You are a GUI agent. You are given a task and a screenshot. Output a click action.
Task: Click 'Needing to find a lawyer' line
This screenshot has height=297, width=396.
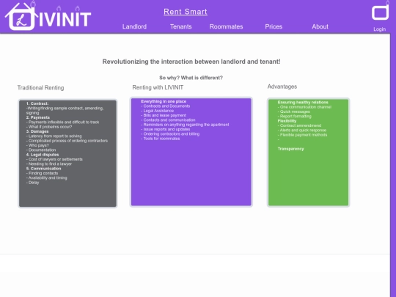click(x=49, y=164)
